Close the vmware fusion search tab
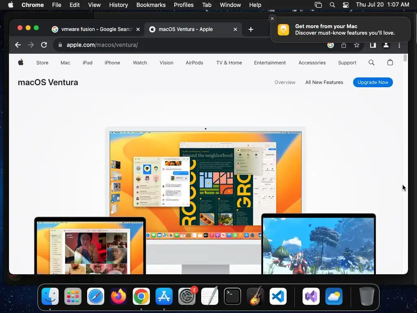This screenshot has height=313, width=417. 138,29
